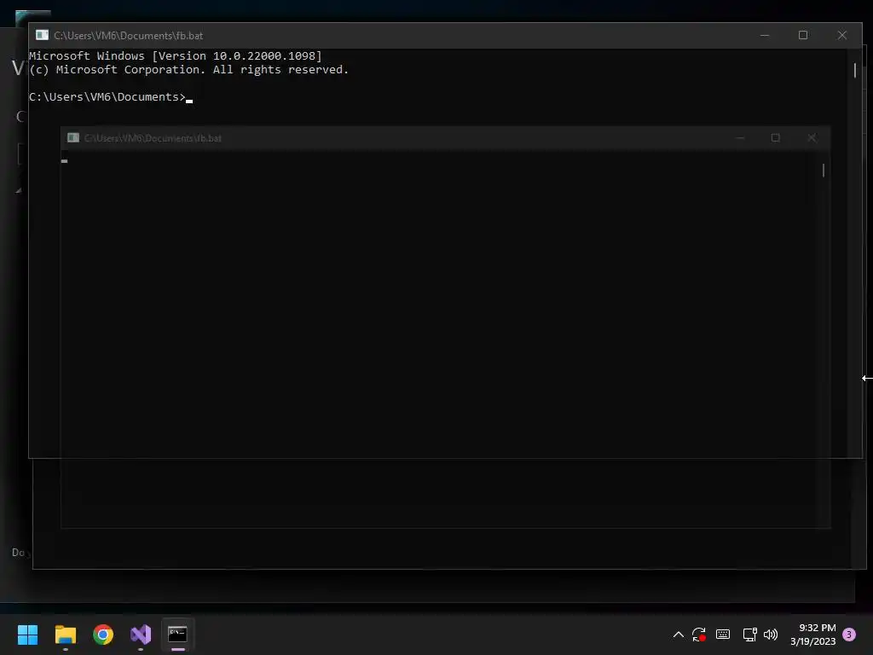Open the Windows Start menu
The width and height of the screenshot is (873, 655).
point(27,635)
